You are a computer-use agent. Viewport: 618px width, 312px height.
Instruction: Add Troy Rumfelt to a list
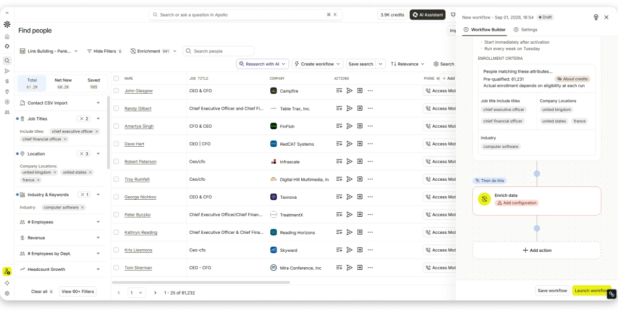point(339,179)
